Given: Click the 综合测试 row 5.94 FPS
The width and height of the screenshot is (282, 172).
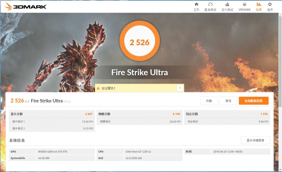Looking at the screenshot, I should click(x=227, y=122).
